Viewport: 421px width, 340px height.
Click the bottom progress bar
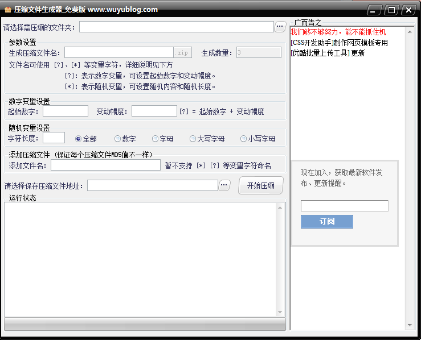coord(145,324)
